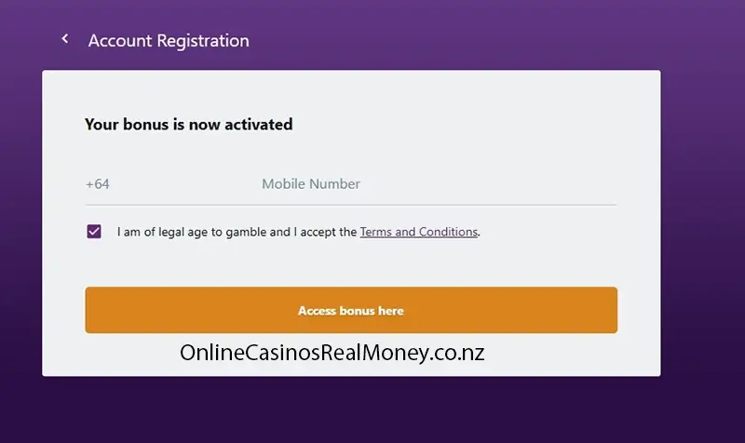This screenshot has height=443, width=745.
Task: Return to previous page via left chevron
Action: pyautogui.click(x=65, y=39)
